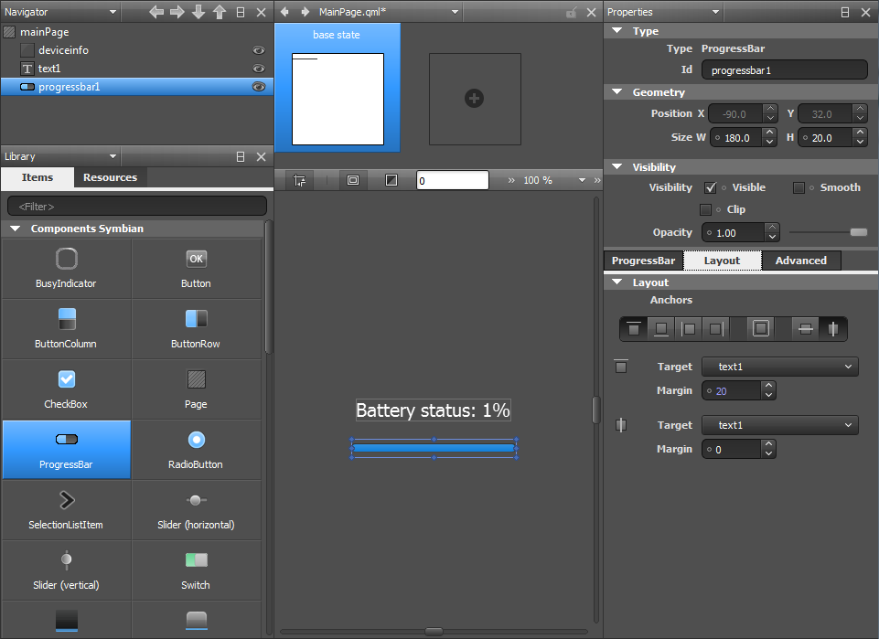Enable the Clip checkbox
The width and height of the screenshot is (879, 639).
(x=705, y=209)
